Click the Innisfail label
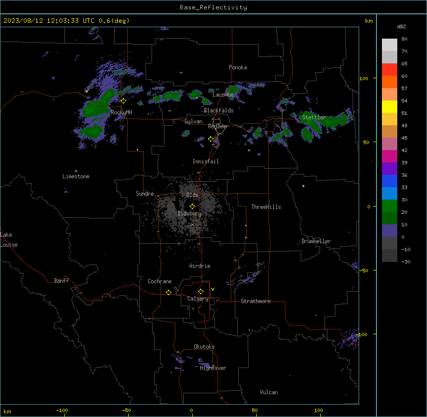Viewport: 427px width, 417px height. (x=206, y=161)
